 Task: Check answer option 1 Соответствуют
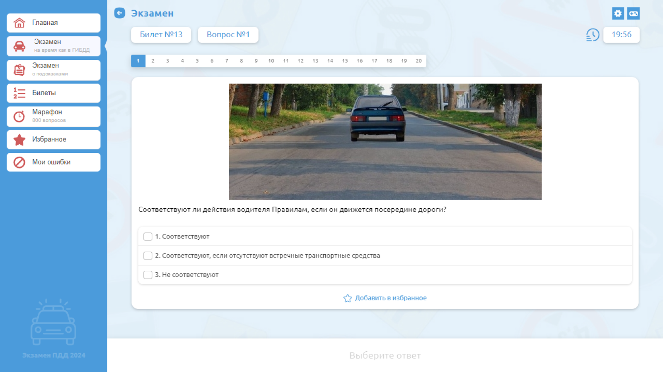[148, 236]
